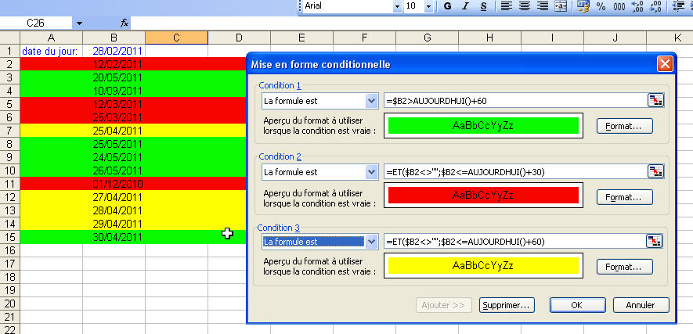This screenshot has width=693, height=334.
Task: Open Condition 1 'La formule est' dropdown
Action: point(372,101)
